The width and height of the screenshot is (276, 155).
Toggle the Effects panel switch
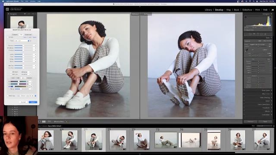245,111
